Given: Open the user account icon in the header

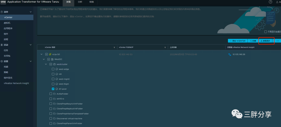Looking at the screenshot, I should 277,2.
